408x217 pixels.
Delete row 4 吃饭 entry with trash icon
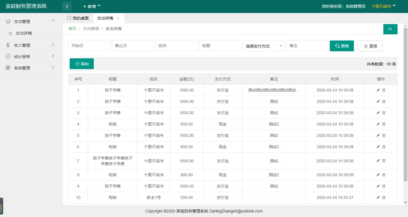pyautogui.click(x=384, y=124)
